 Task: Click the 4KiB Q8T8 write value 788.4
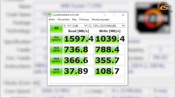(x=110, y=50)
